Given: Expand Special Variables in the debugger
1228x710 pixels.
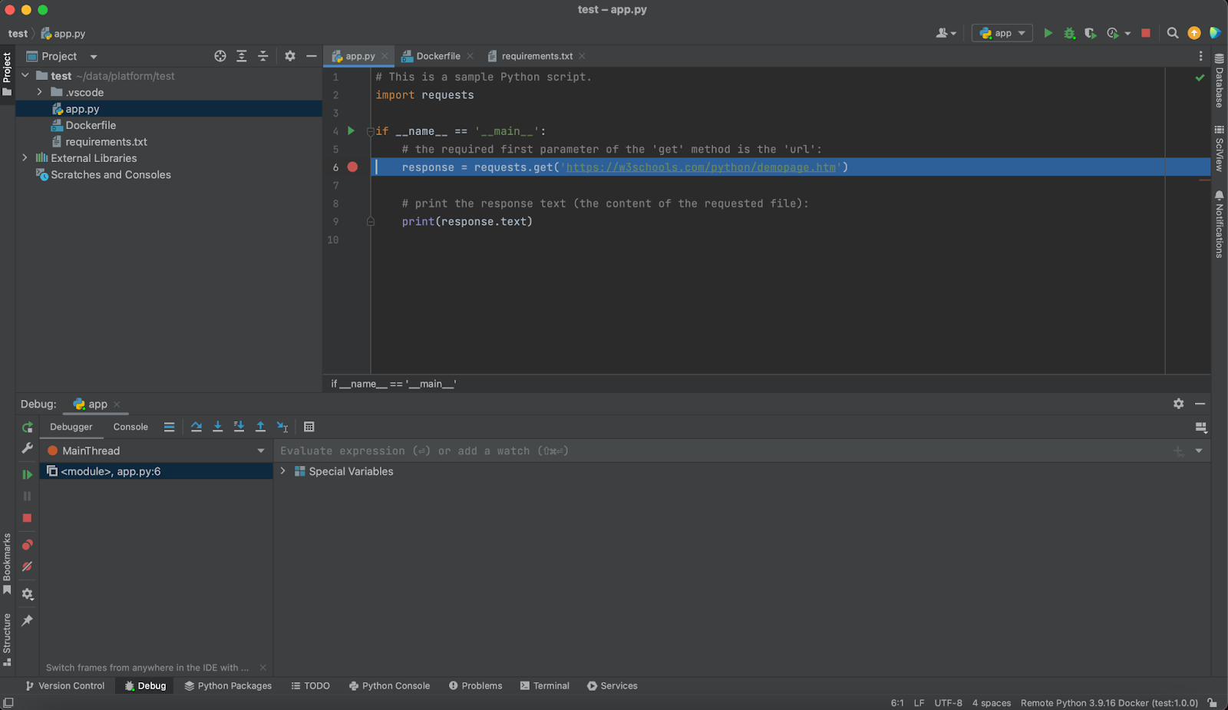Looking at the screenshot, I should [283, 471].
